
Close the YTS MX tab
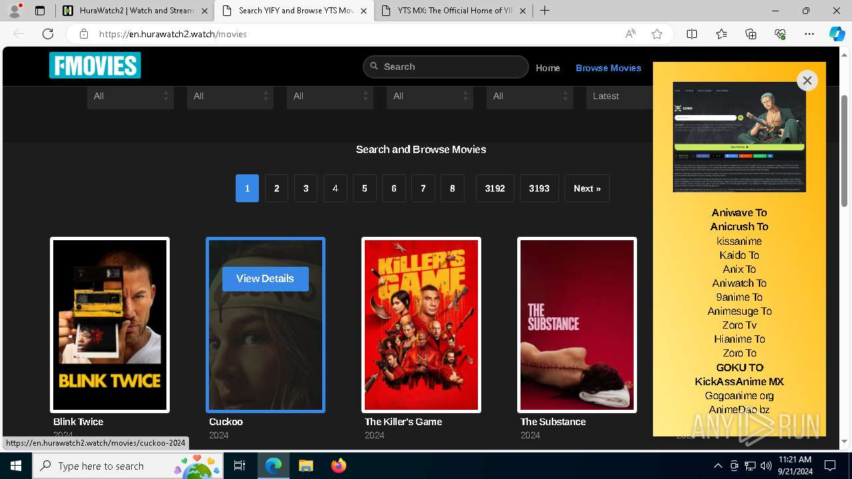[523, 11]
